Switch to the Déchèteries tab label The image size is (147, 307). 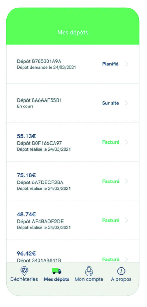[24, 279]
